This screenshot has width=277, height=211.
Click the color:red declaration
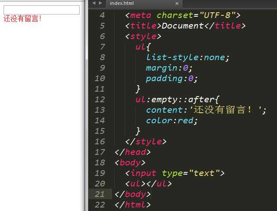coord(172,121)
